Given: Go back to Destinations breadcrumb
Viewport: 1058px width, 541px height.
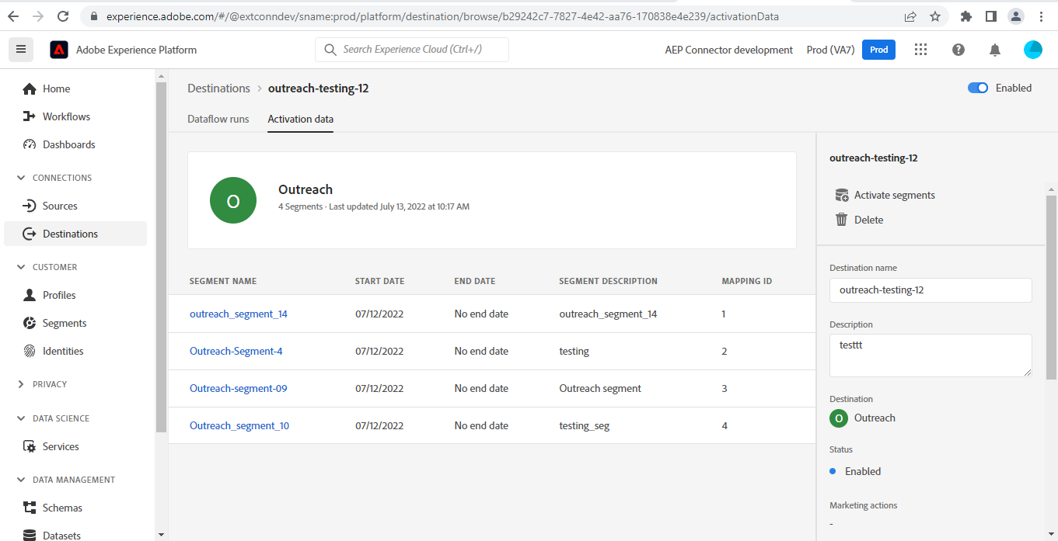Looking at the screenshot, I should coord(218,88).
